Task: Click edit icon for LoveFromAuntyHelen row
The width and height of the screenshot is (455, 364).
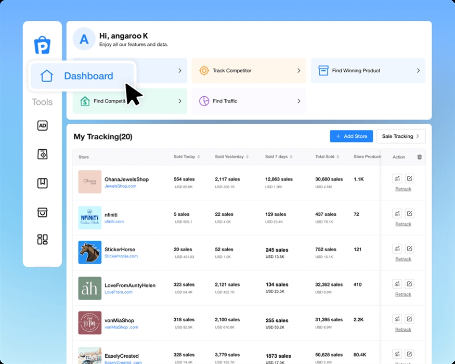Action: tap(409, 284)
